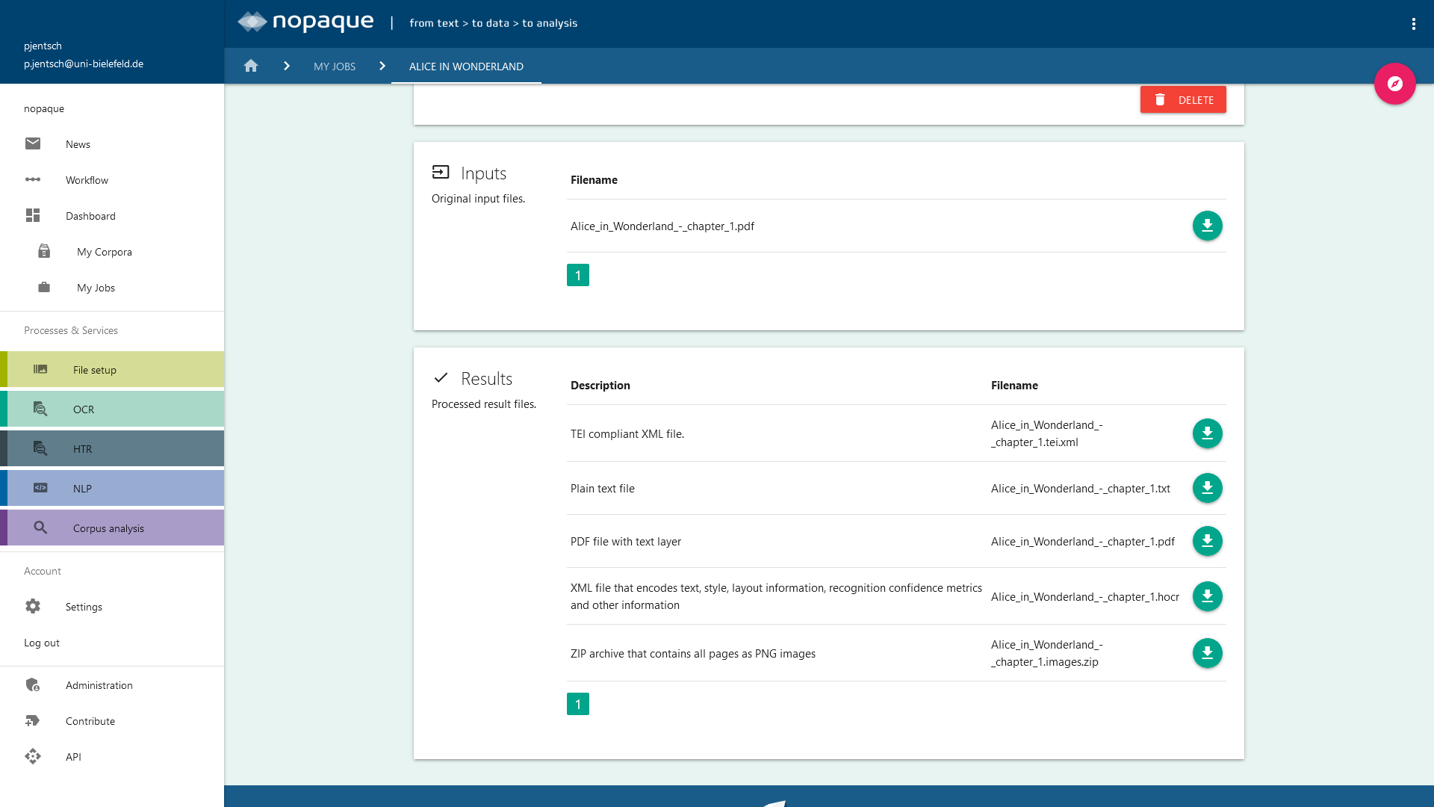Click the home icon in breadcrumb
Image resolution: width=1434 pixels, height=807 pixels.
pyautogui.click(x=251, y=66)
